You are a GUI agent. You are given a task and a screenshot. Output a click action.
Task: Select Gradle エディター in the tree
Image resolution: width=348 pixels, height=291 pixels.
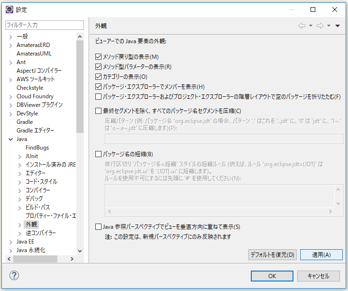pos(35,131)
